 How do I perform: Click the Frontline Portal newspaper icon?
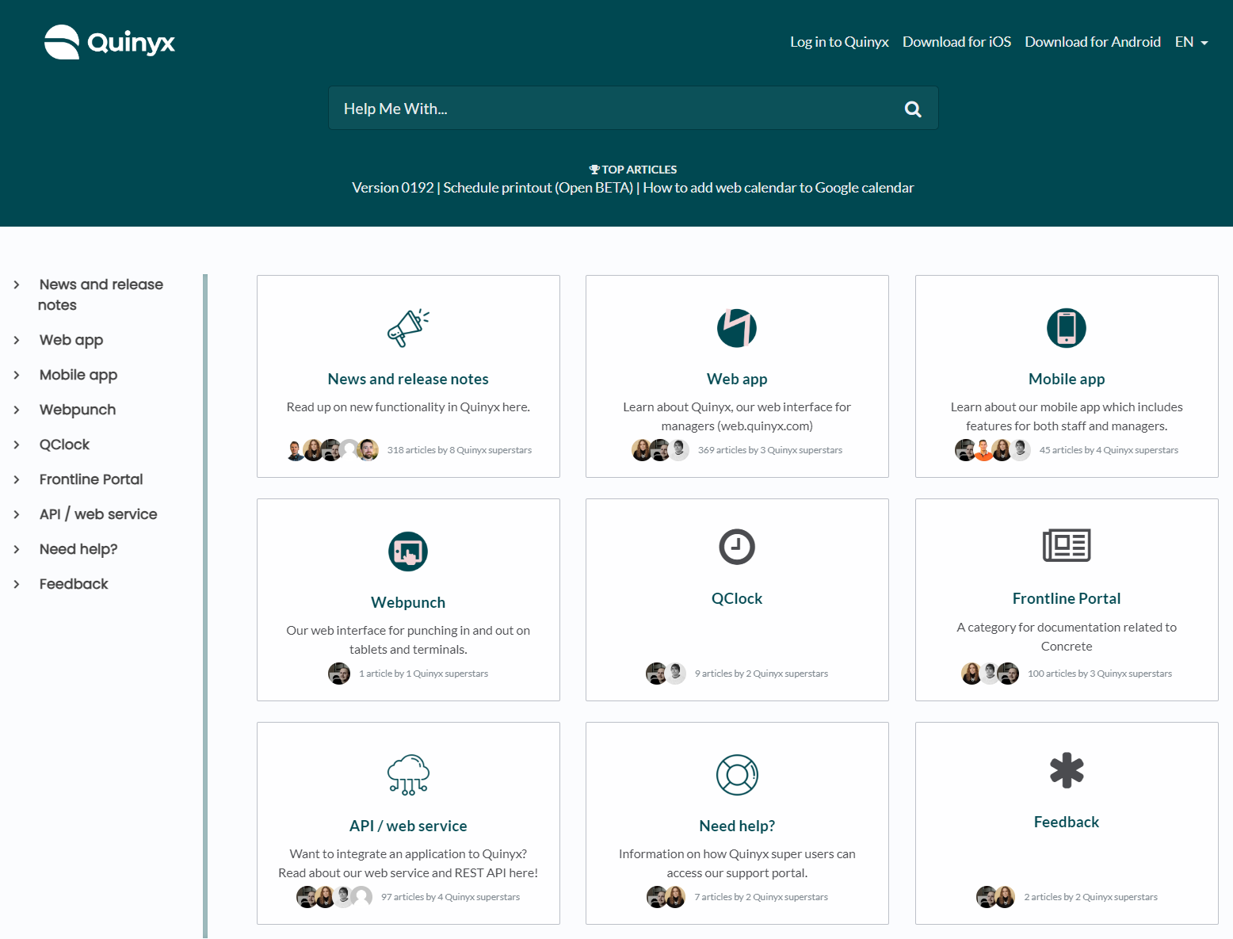(1066, 545)
